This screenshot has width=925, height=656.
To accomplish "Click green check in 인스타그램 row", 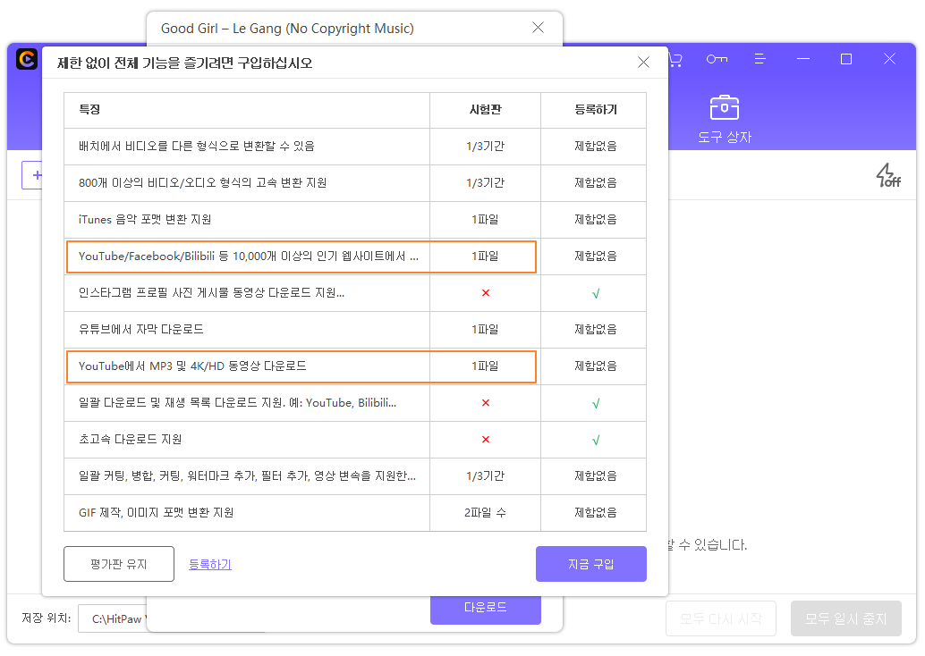I will 596,293.
